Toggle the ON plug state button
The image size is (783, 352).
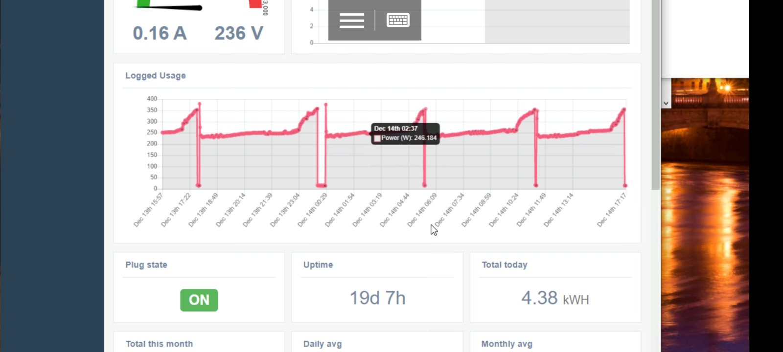coord(199,300)
